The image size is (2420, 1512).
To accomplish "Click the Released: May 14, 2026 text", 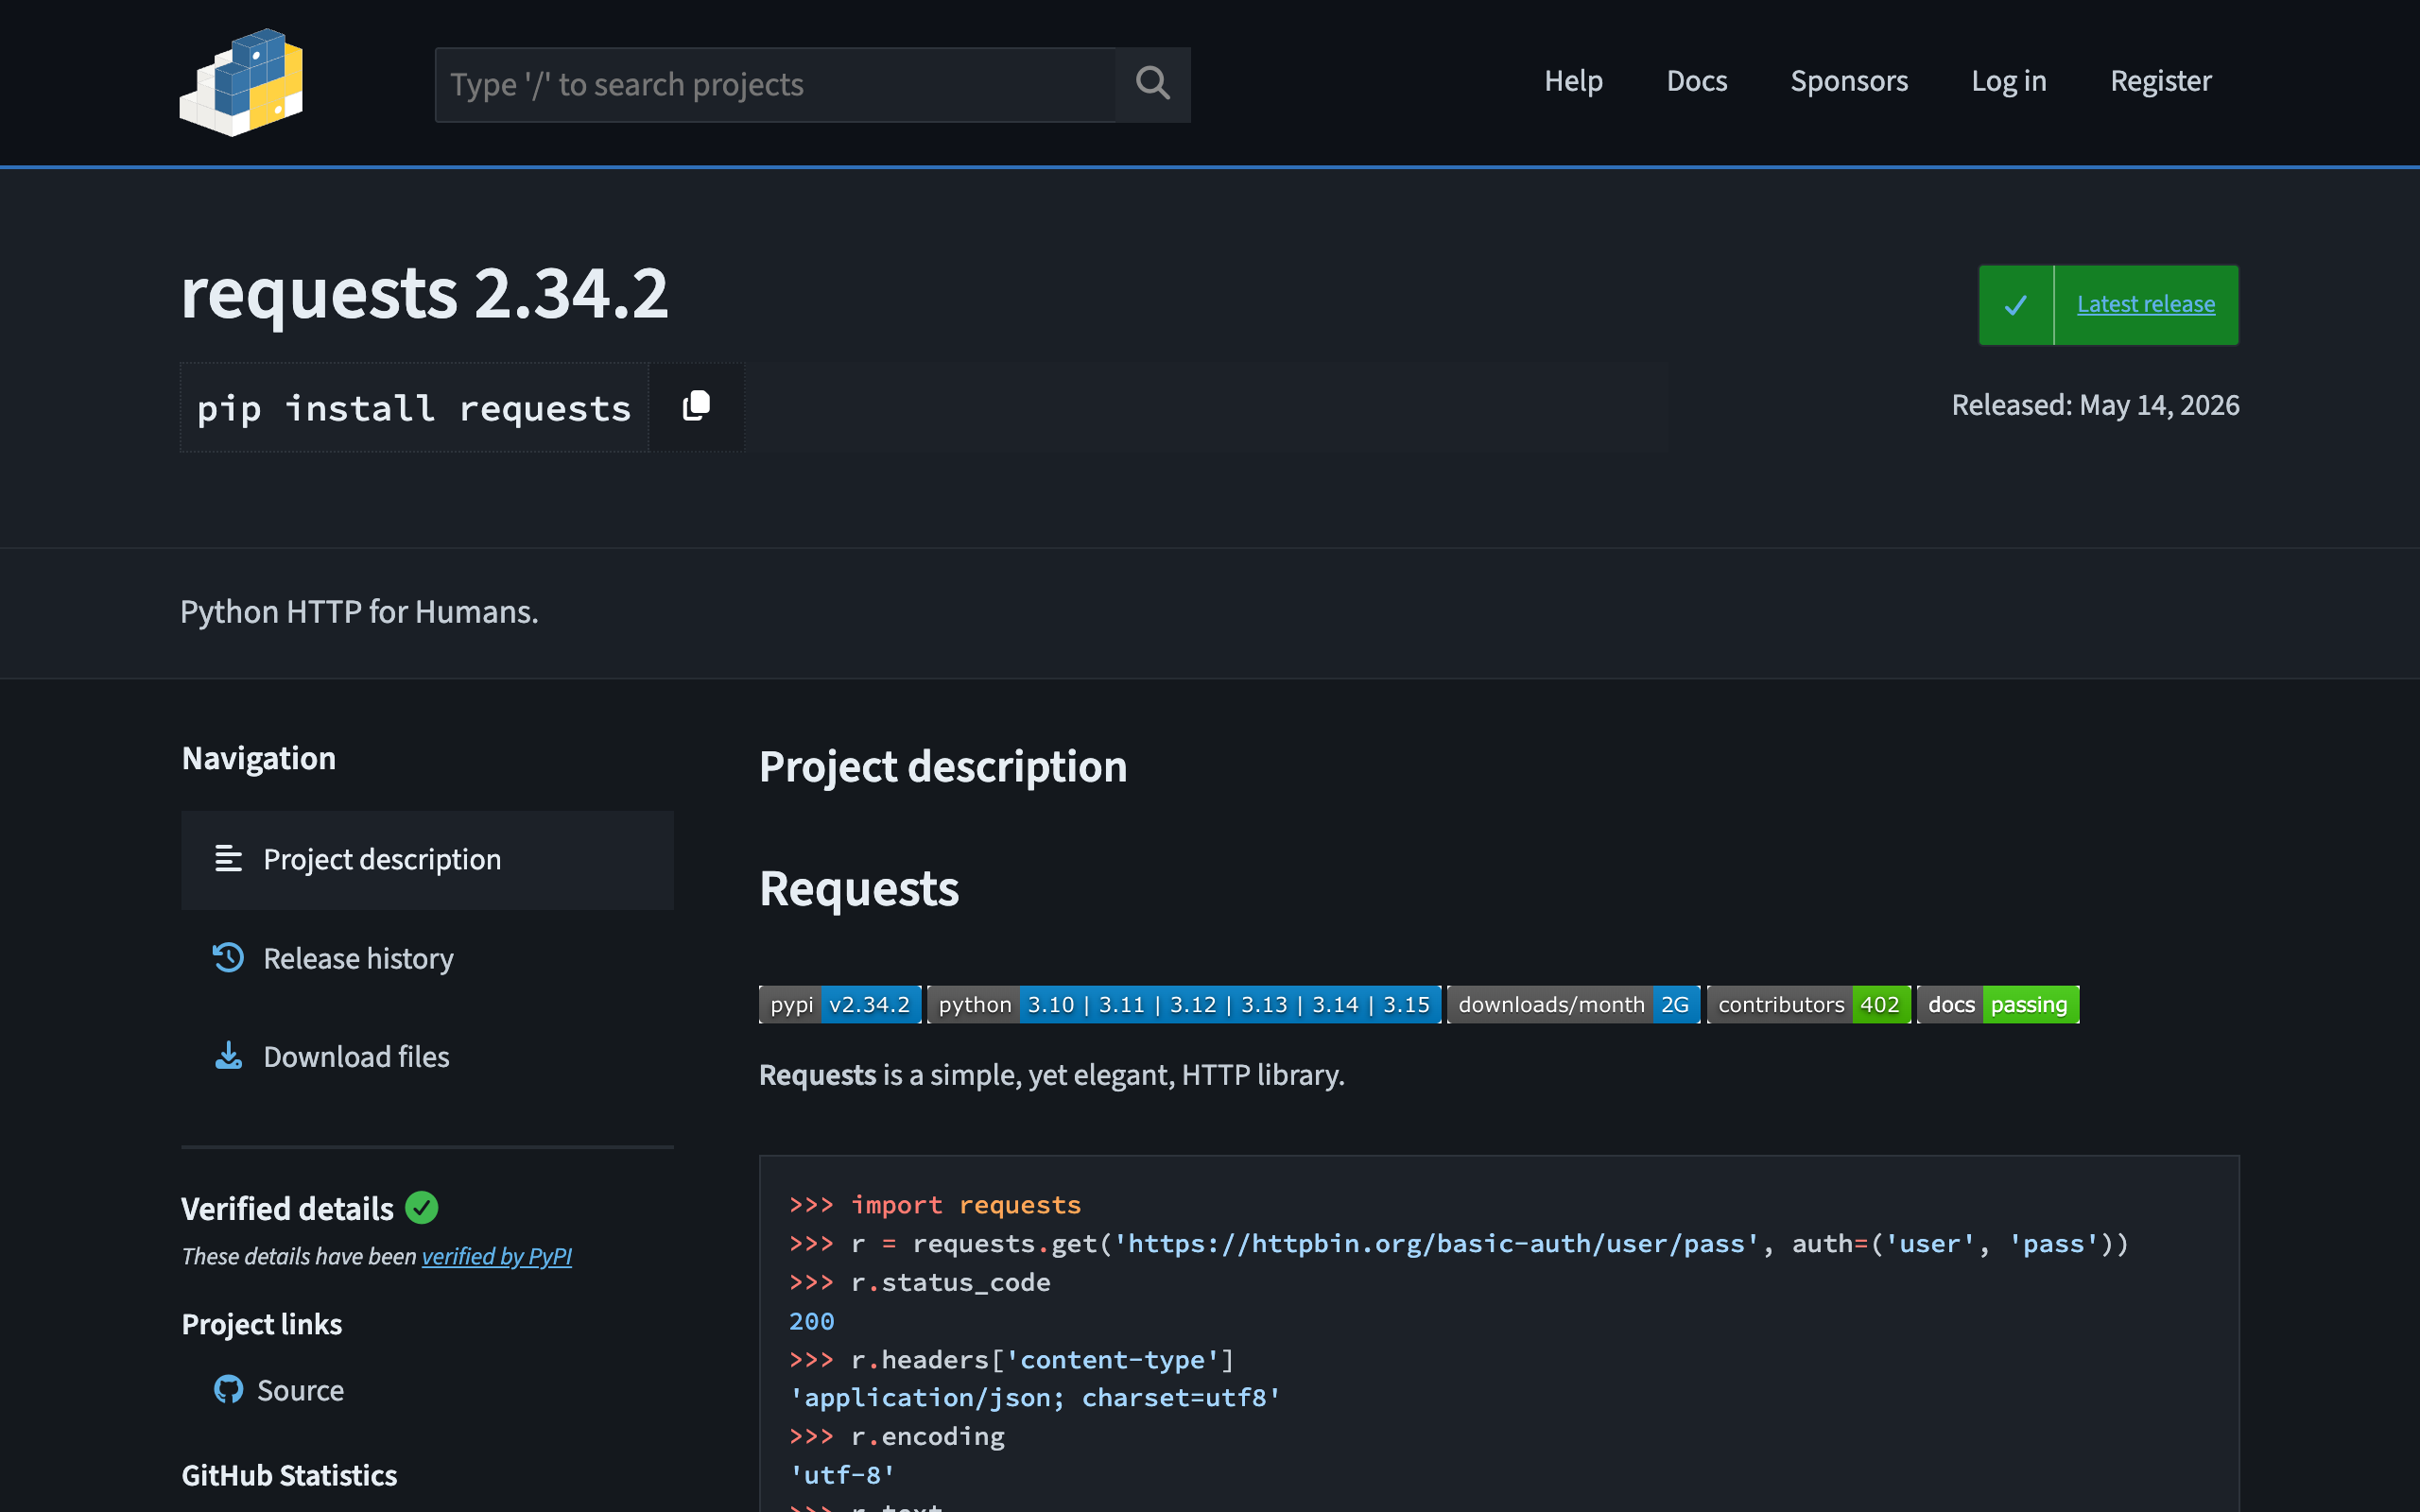I will tap(2095, 405).
